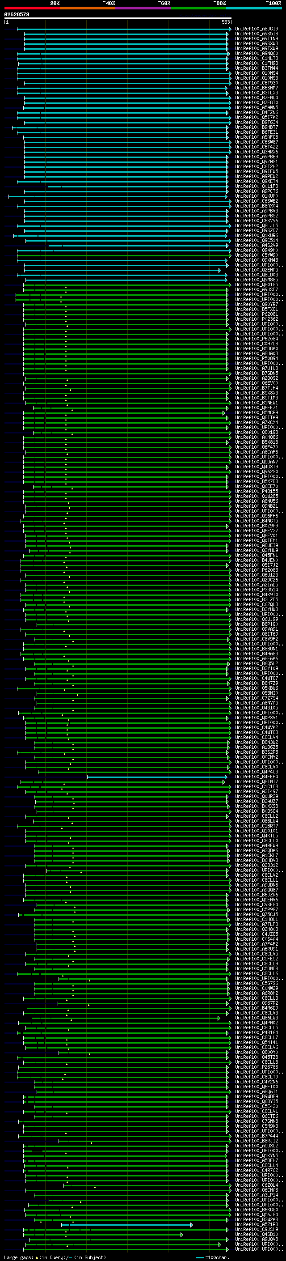Open hit UniRef100_Q10MS5
286x1261 pixels.
(257, 78)
